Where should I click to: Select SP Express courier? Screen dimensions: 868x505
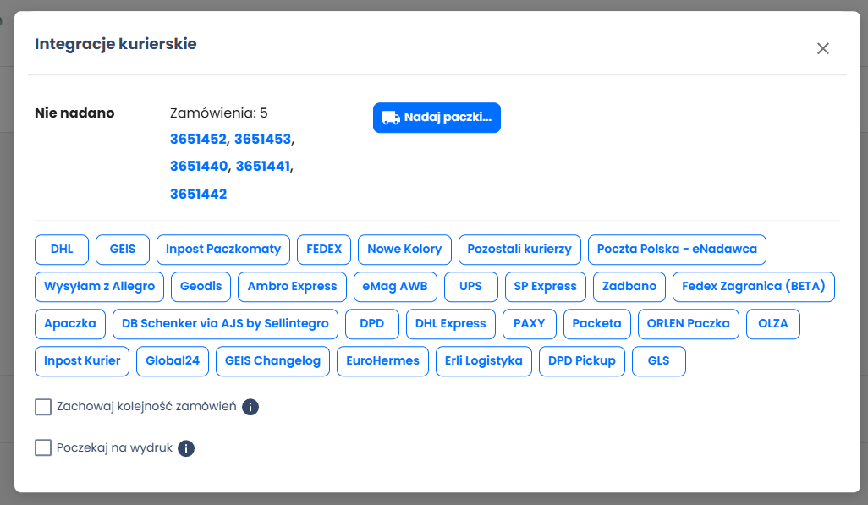coord(546,287)
